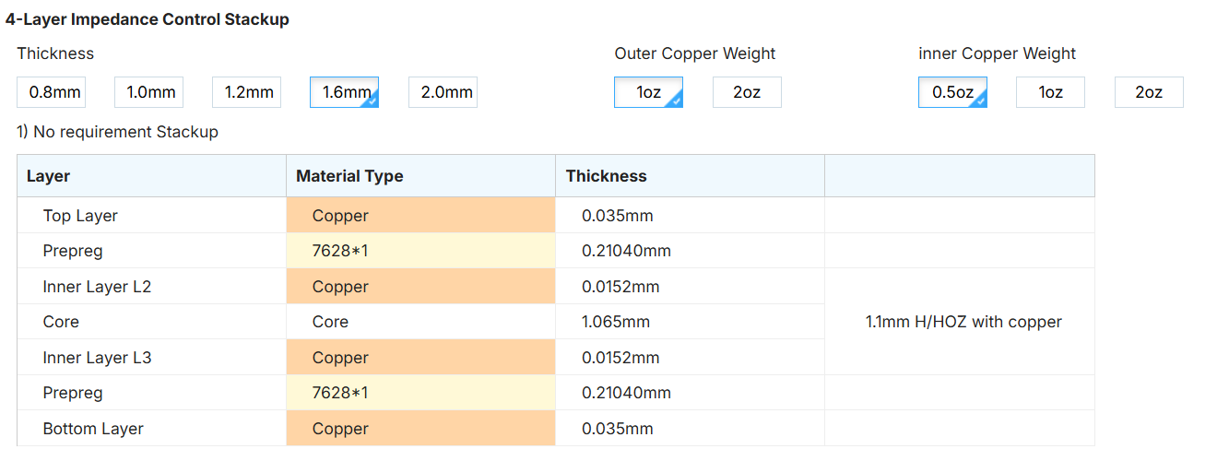This screenshot has width=1229, height=461.
Task: Click the Top Layer copper swatch cell
Action: [x=420, y=216]
